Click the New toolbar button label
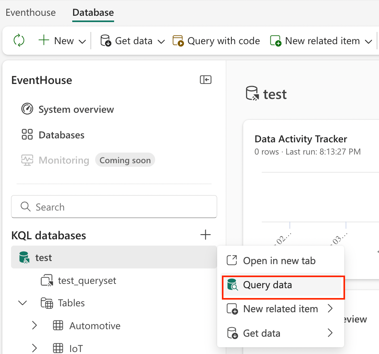This screenshot has height=354, width=379. tap(64, 41)
